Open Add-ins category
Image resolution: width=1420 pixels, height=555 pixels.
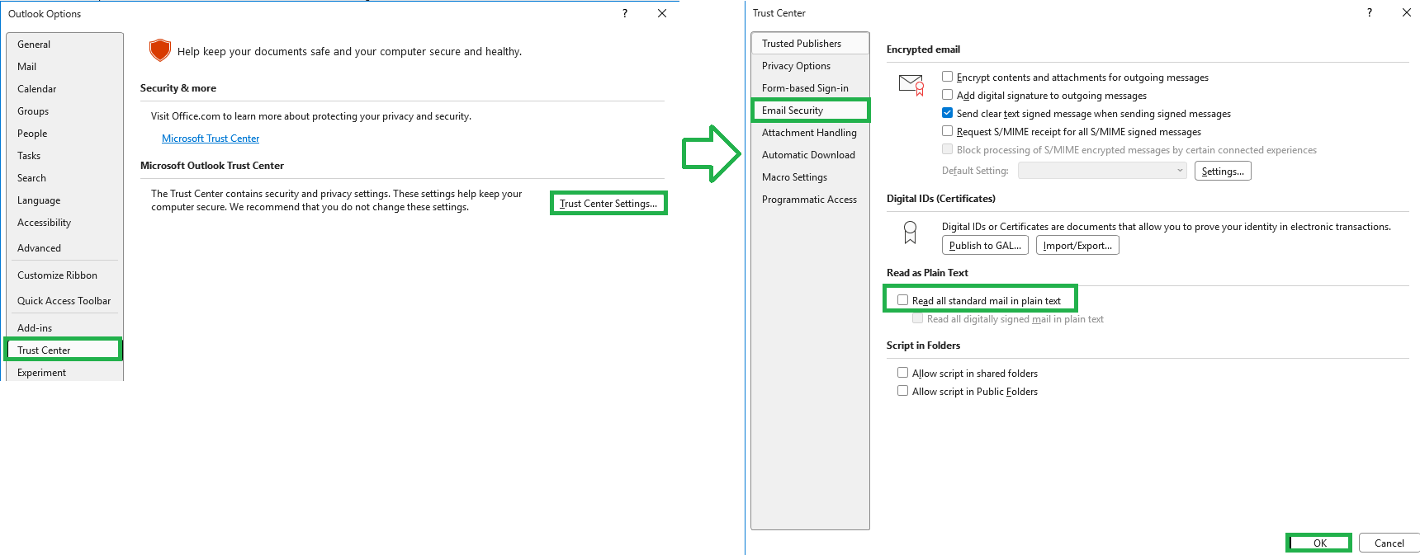tap(64, 328)
